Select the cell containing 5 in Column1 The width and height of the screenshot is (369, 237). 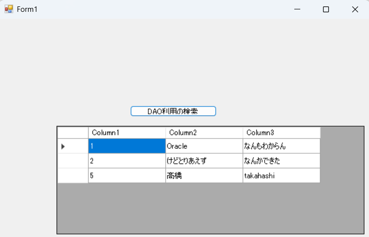[127, 175]
